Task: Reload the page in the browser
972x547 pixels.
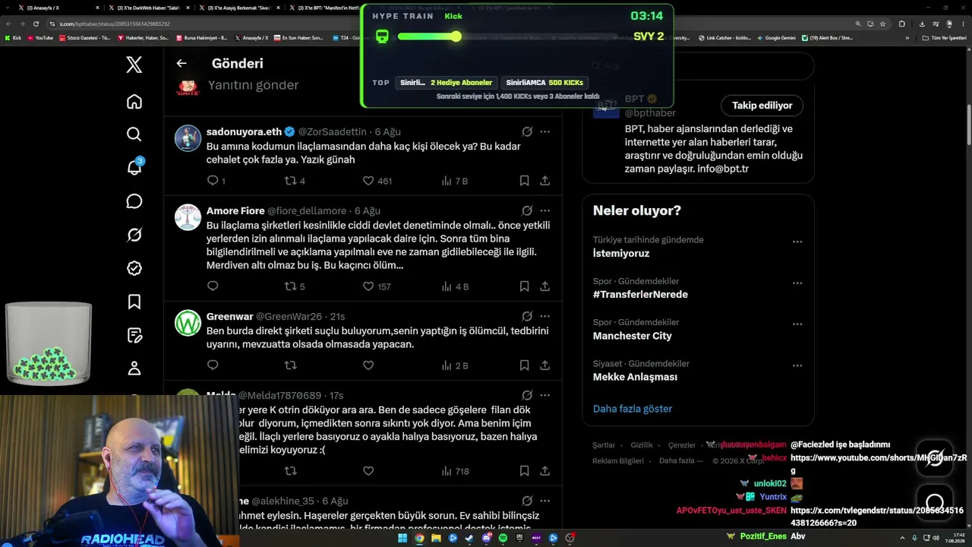Action: (x=36, y=24)
